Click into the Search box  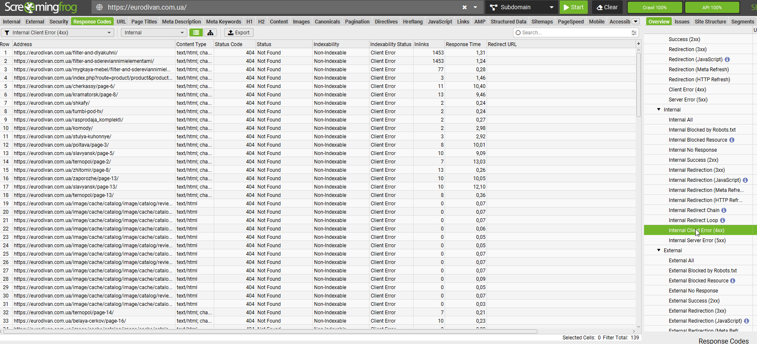tap(575, 33)
